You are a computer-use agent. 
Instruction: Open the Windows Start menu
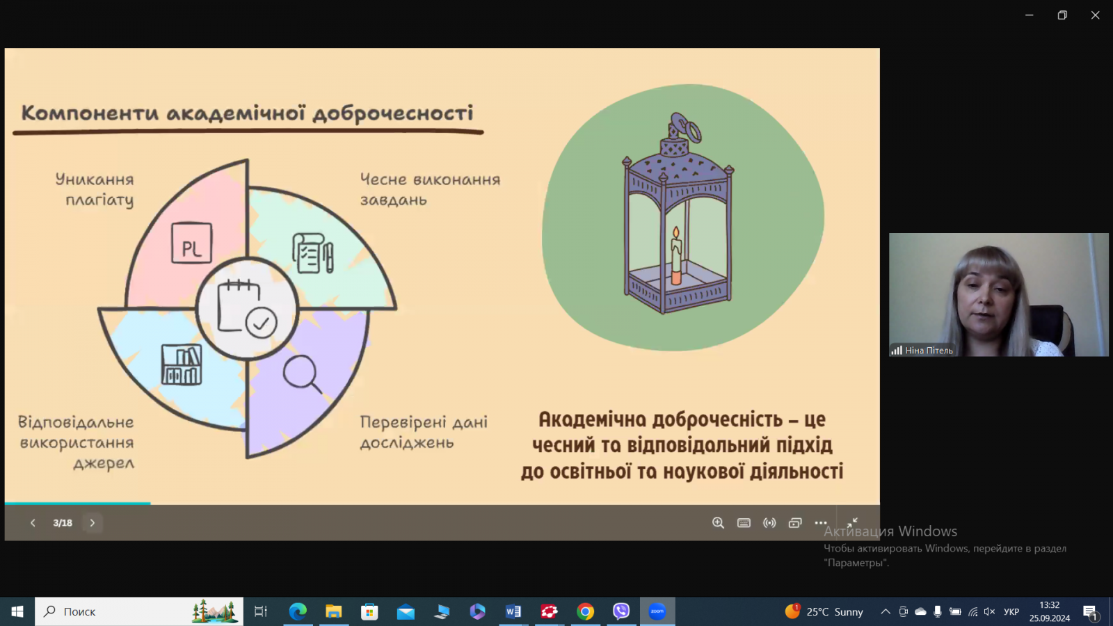coord(17,611)
